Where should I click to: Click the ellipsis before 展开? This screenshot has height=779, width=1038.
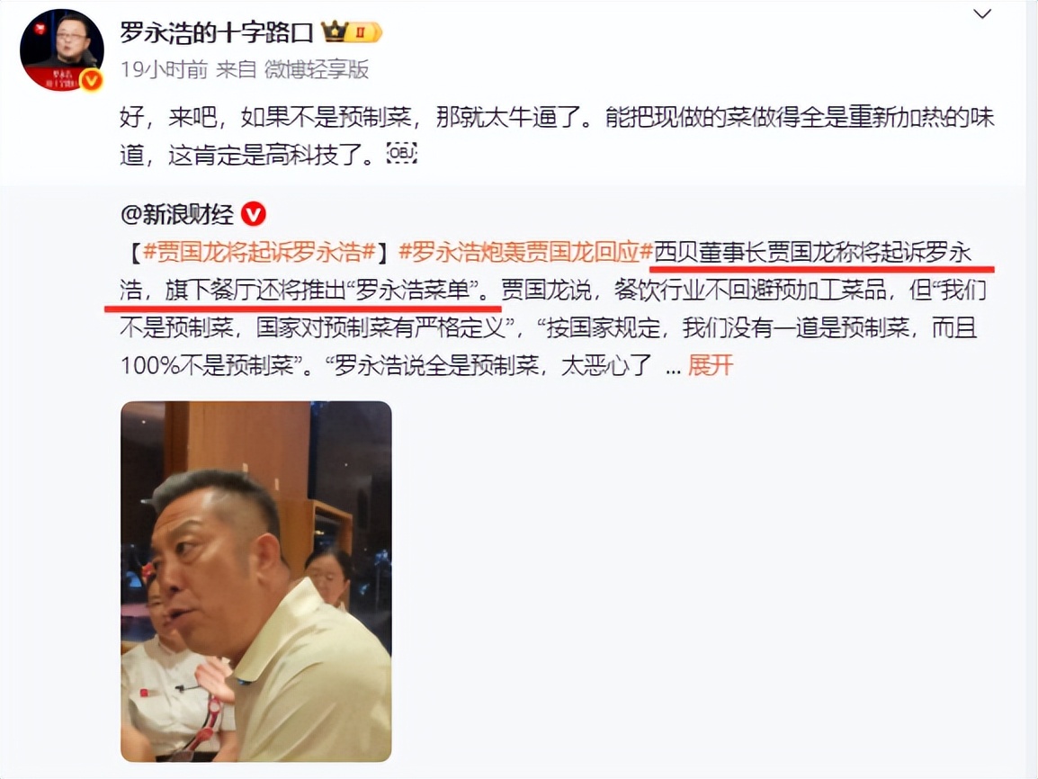click(673, 367)
